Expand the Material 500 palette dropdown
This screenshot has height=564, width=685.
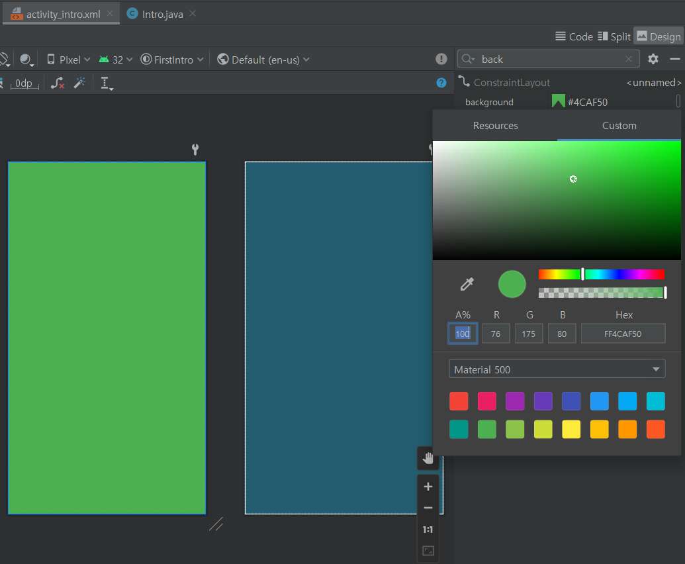(557, 369)
